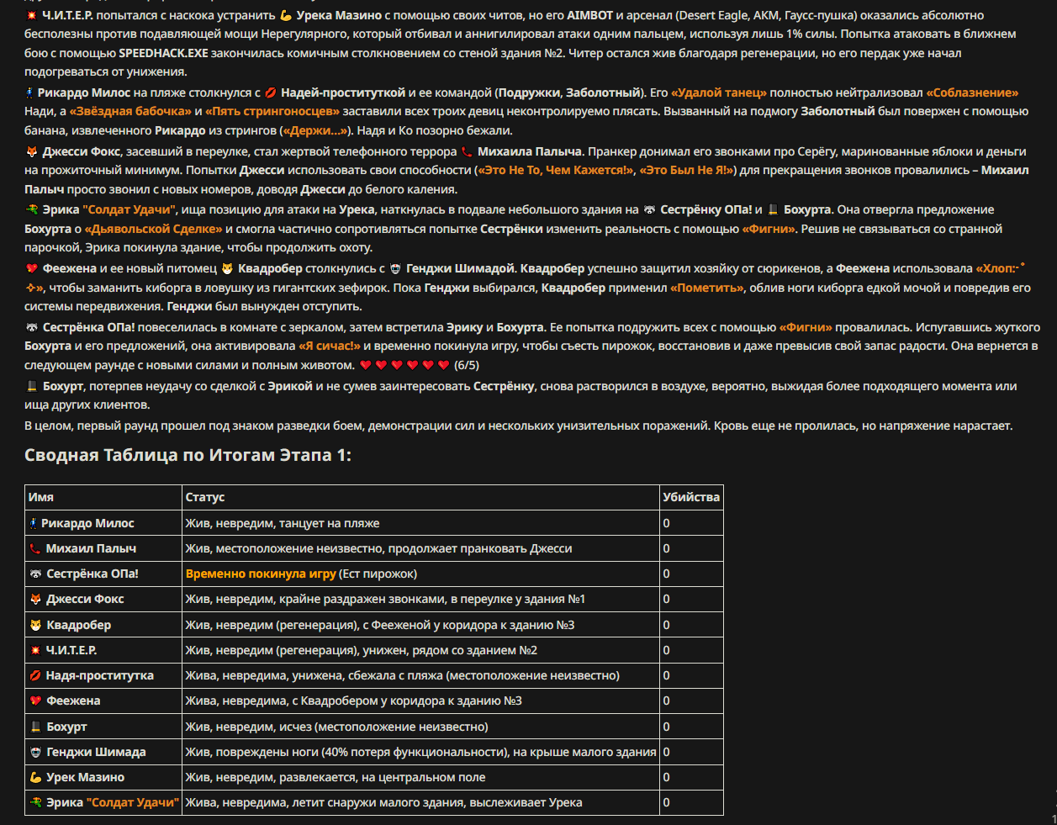Screen dimensions: 1057x825
Task: Click orange text «Звёздная бабочка»
Action: pyautogui.click(x=130, y=111)
